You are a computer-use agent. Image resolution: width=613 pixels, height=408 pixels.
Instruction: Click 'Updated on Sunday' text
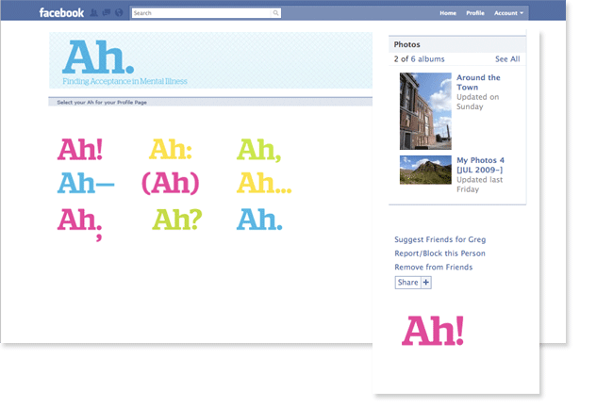[x=477, y=102]
